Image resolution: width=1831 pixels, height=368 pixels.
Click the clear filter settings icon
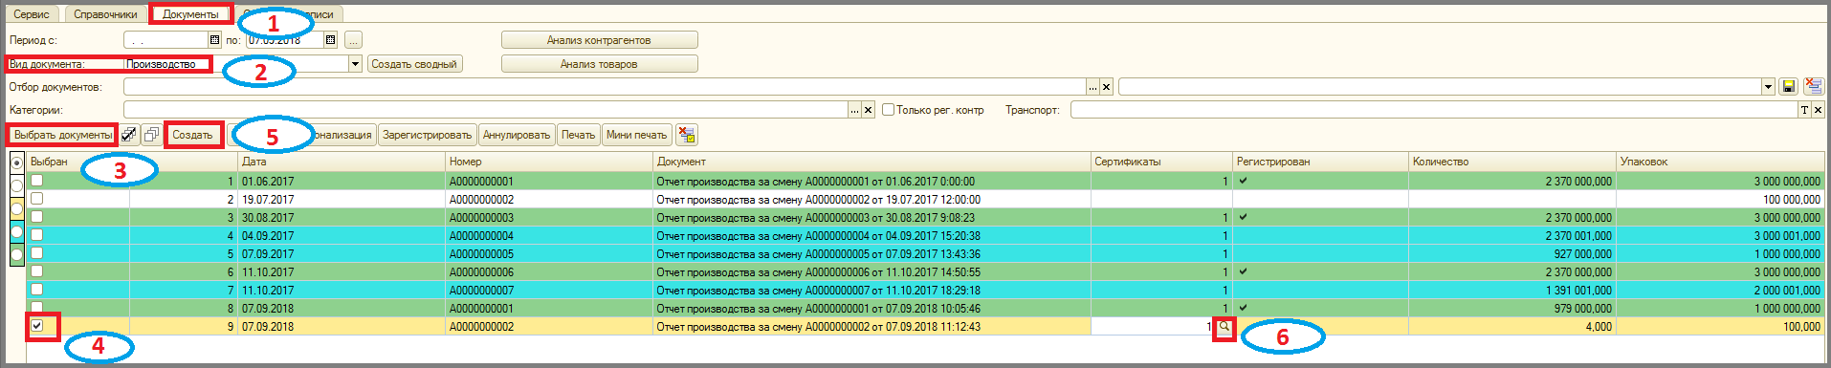1813,87
